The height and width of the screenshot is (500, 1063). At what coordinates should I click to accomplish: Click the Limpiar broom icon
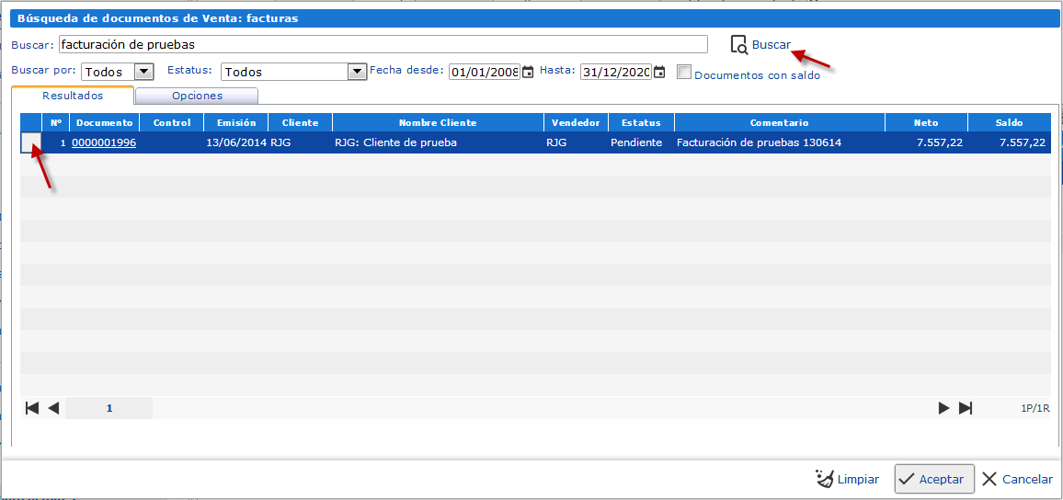pos(825,479)
